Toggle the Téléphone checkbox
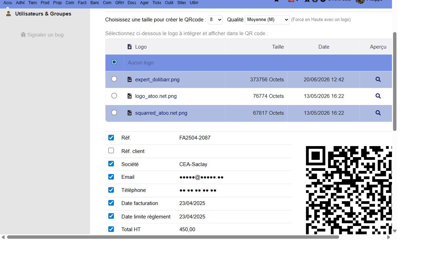442x277 pixels. click(111, 190)
